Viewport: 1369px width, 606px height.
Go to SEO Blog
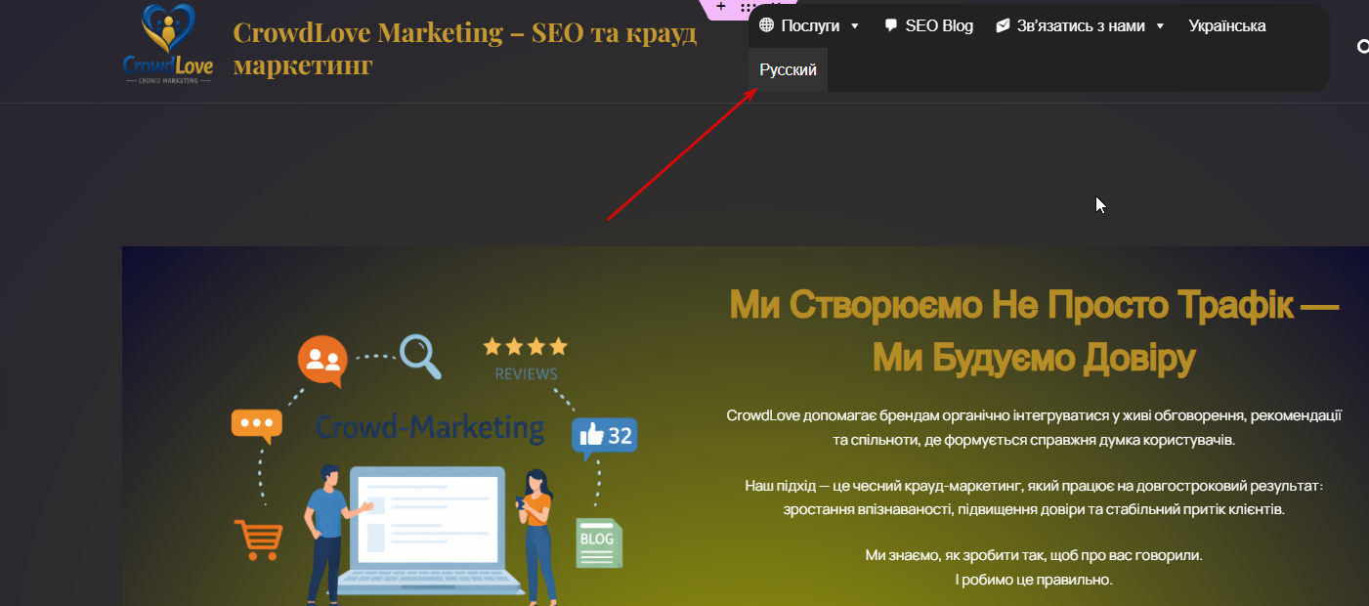928,25
